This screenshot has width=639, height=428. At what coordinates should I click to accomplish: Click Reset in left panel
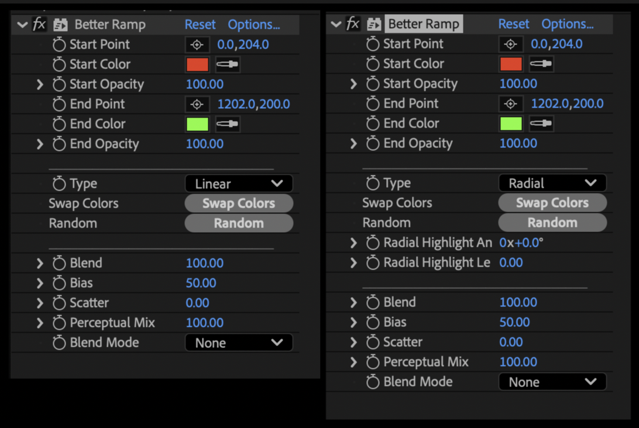tap(200, 25)
